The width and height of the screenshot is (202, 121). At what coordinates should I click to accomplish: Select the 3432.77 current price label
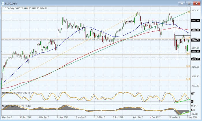click(x=195, y=40)
